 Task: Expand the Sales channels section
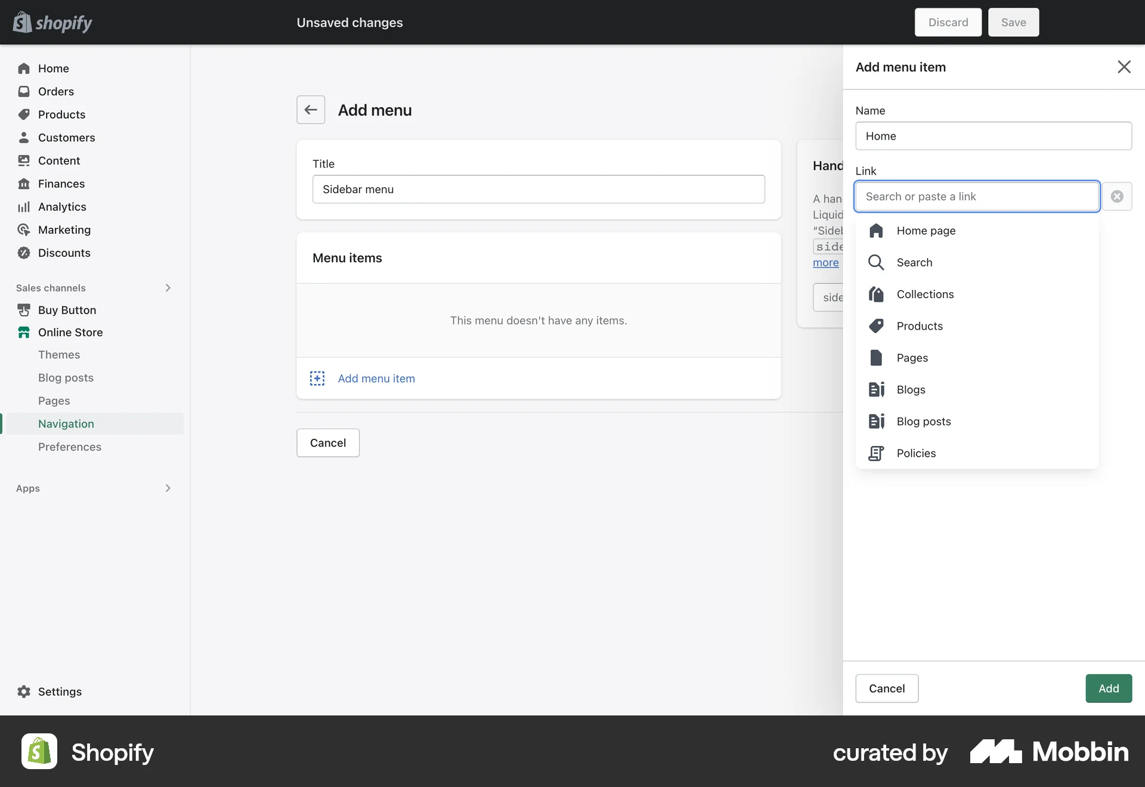pyautogui.click(x=168, y=288)
